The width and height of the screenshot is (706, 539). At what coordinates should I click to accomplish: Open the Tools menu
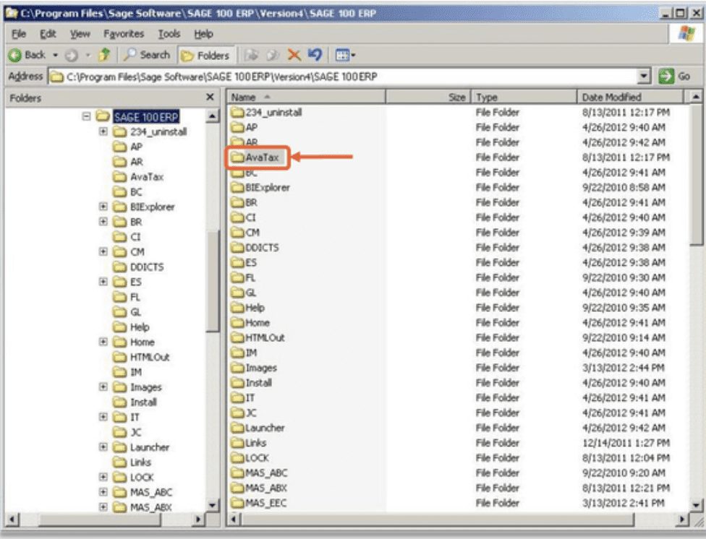point(170,33)
